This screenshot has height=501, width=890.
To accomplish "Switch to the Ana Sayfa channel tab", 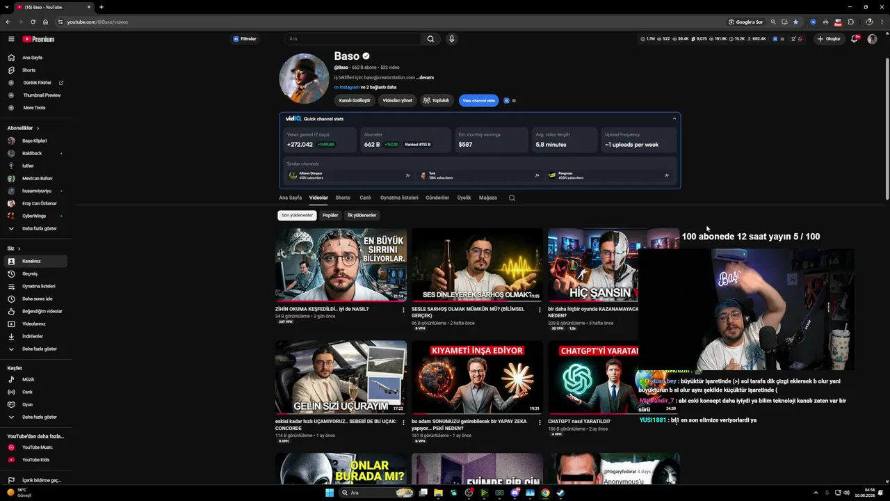I will 291,198.
